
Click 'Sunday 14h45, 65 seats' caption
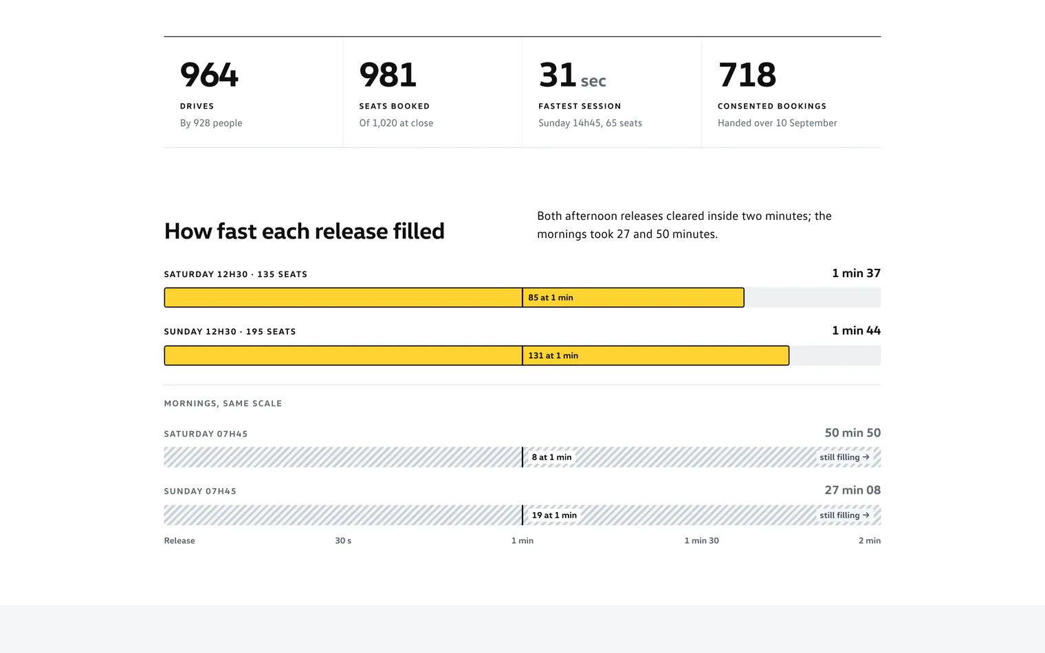pos(590,123)
